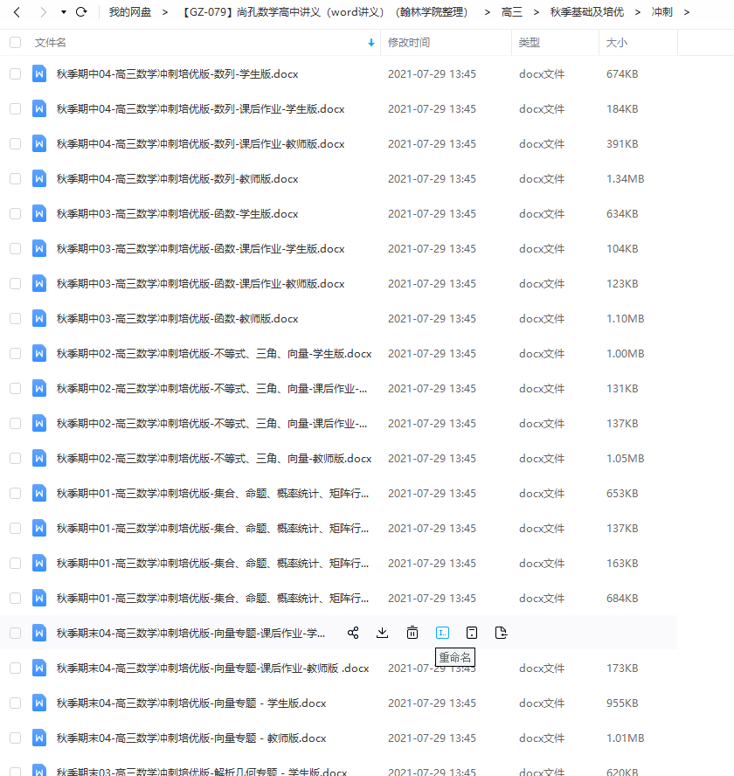
Task: Sort the file list by 修改时间 column
Action: (409, 42)
